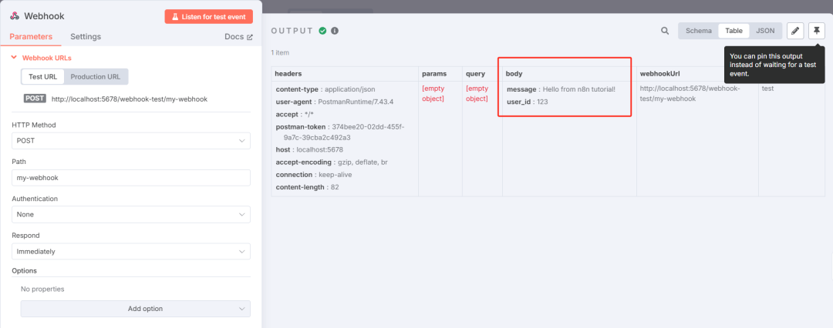The width and height of the screenshot is (833, 328).
Task: Open the Authentication dropdown
Action: [x=130, y=214]
